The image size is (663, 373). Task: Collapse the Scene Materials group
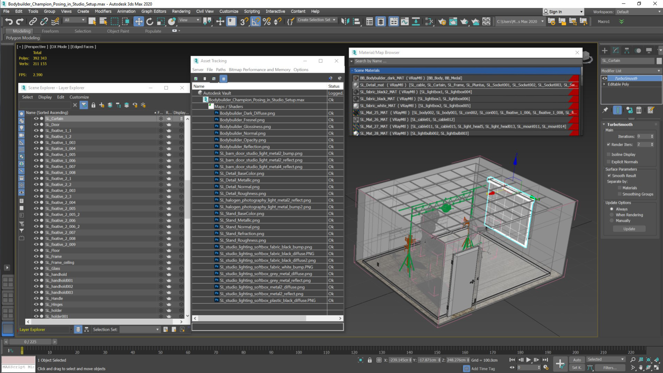click(352, 70)
